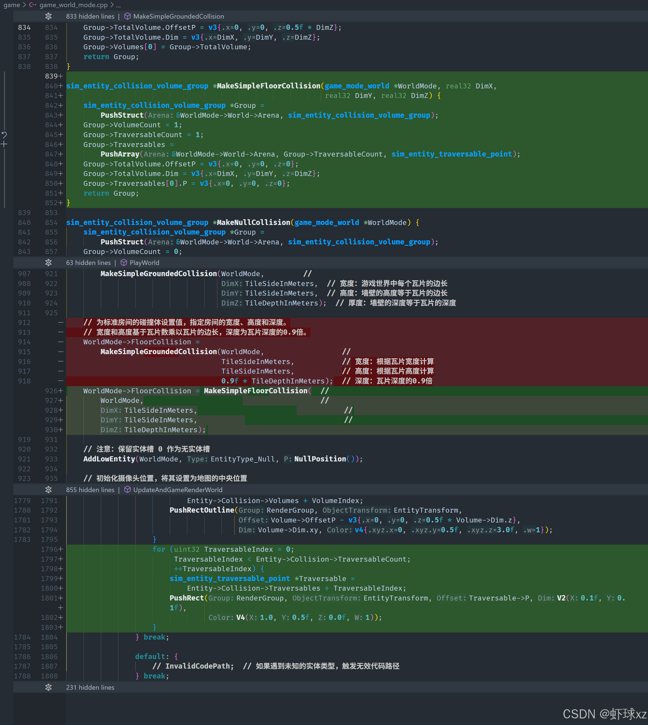Click the unfold icon beside 231 hidden lines
The width and height of the screenshot is (648, 725).
(x=48, y=687)
